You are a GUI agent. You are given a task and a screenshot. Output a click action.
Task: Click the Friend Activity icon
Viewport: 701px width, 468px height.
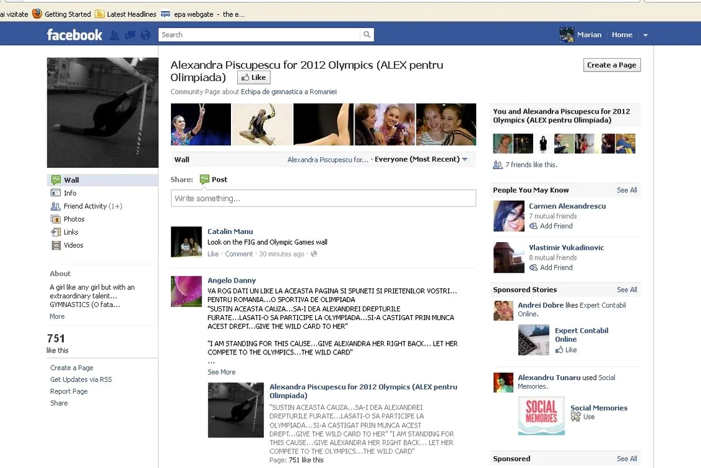pyautogui.click(x=56, y=206)
